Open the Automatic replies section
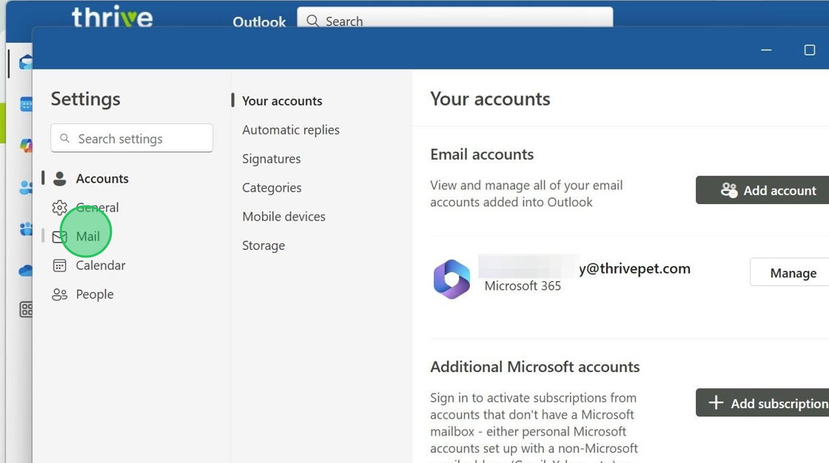Viewport: 829px width, 463px height. coord(290,130)
